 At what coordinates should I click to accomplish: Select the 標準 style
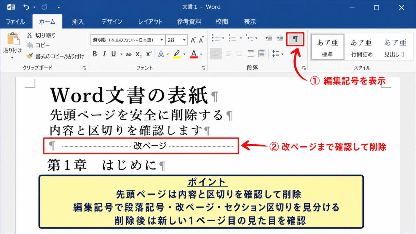tap(328, 47)
